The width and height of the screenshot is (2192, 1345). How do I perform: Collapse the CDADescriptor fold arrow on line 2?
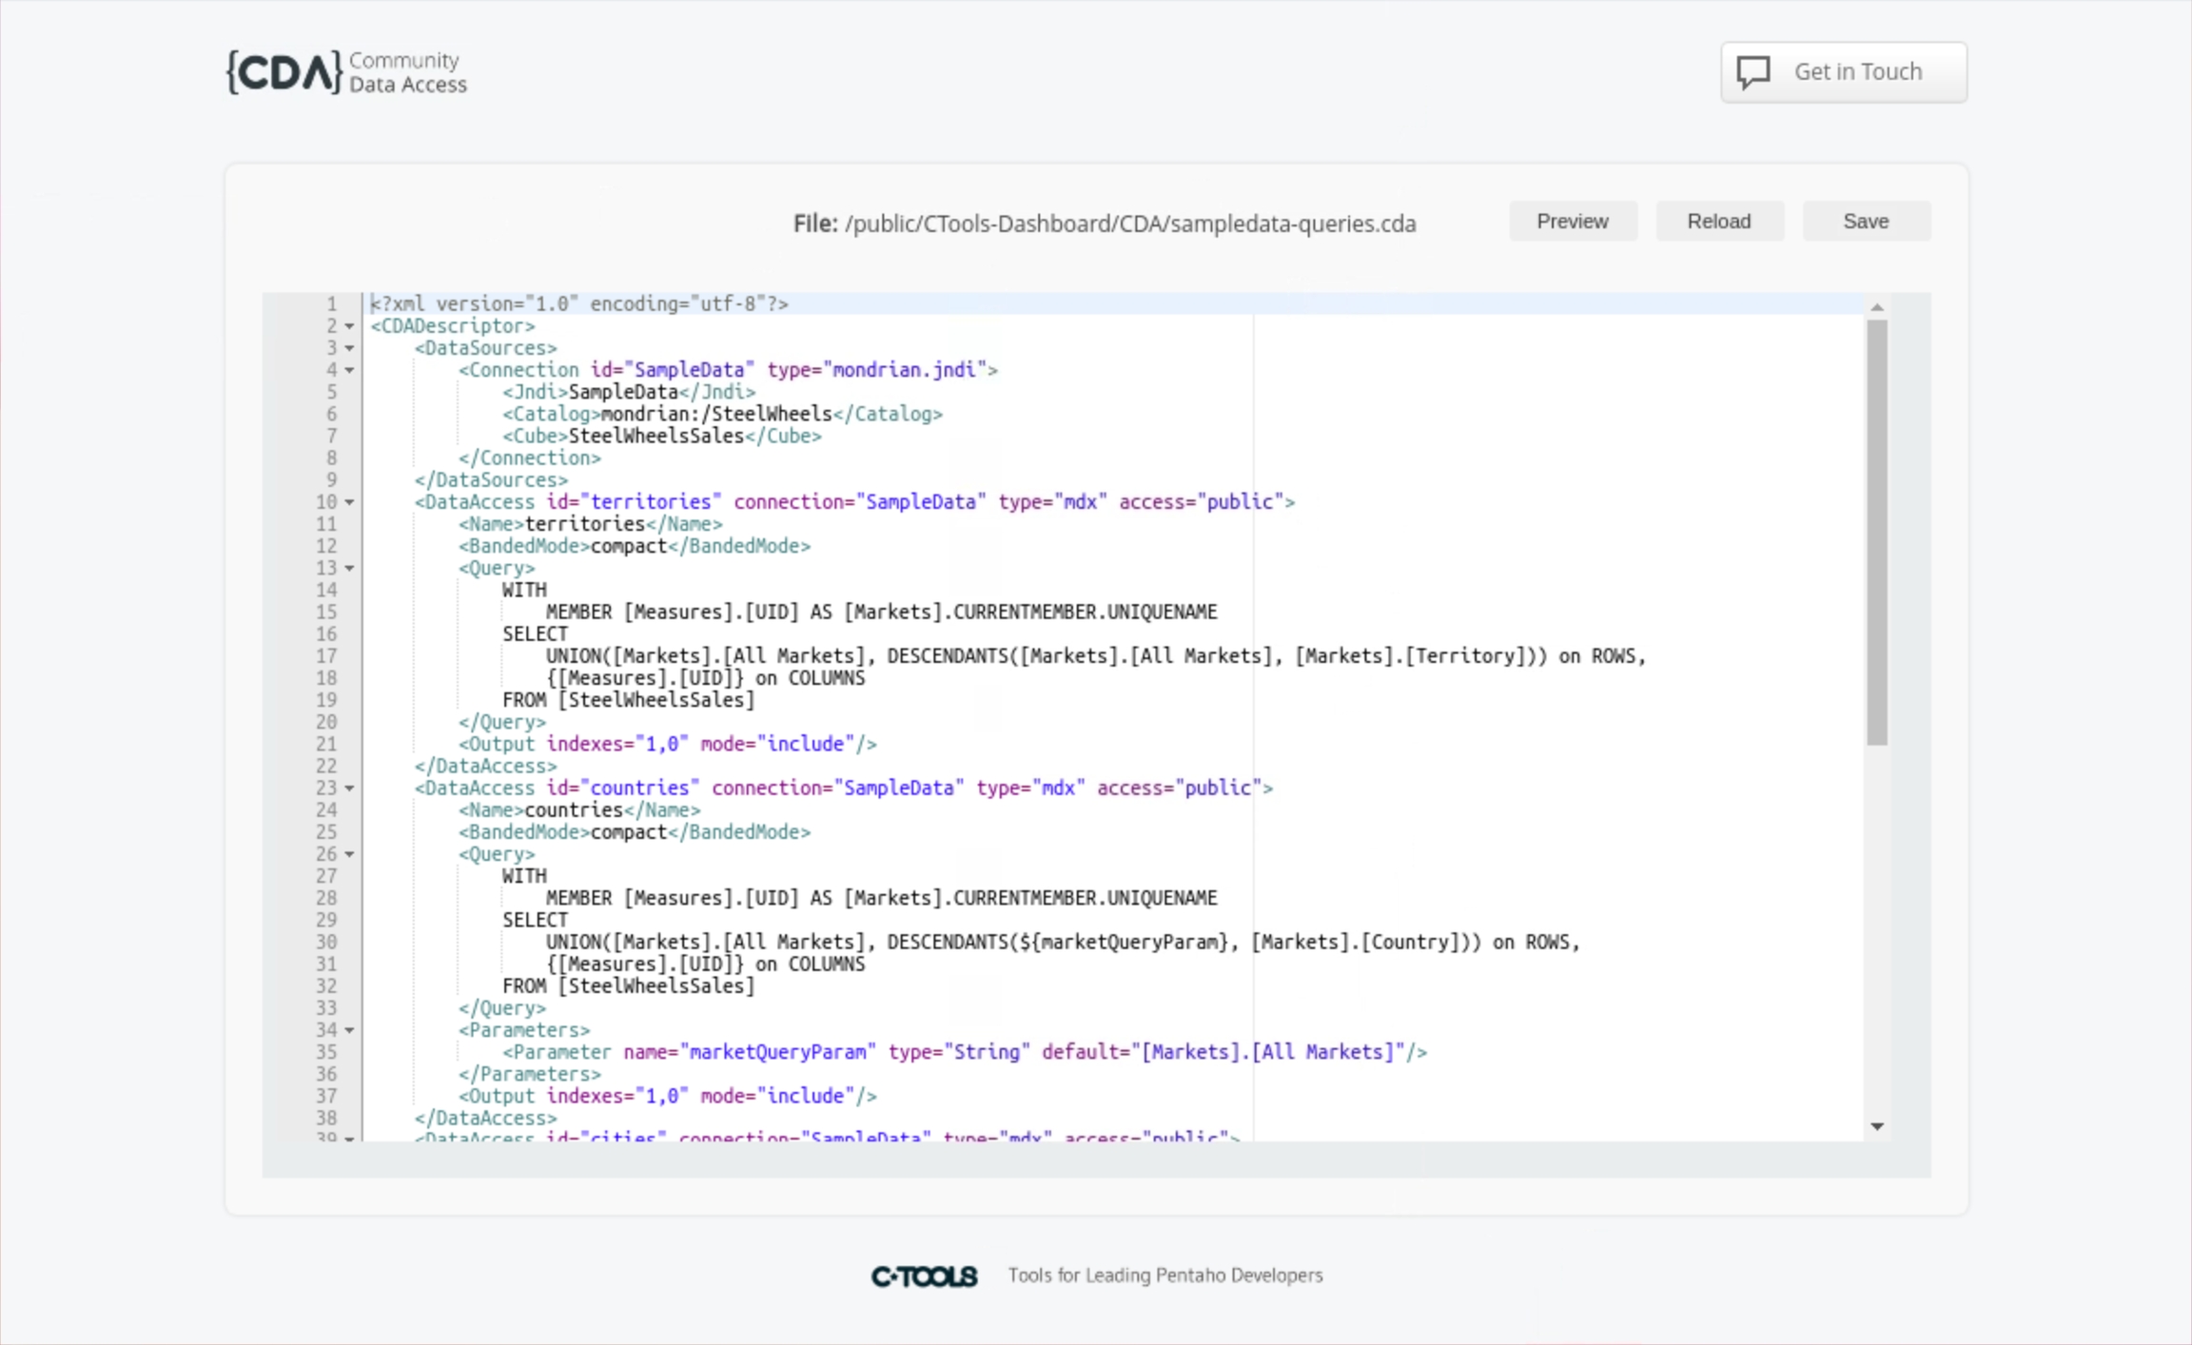[x=350, y=326]
